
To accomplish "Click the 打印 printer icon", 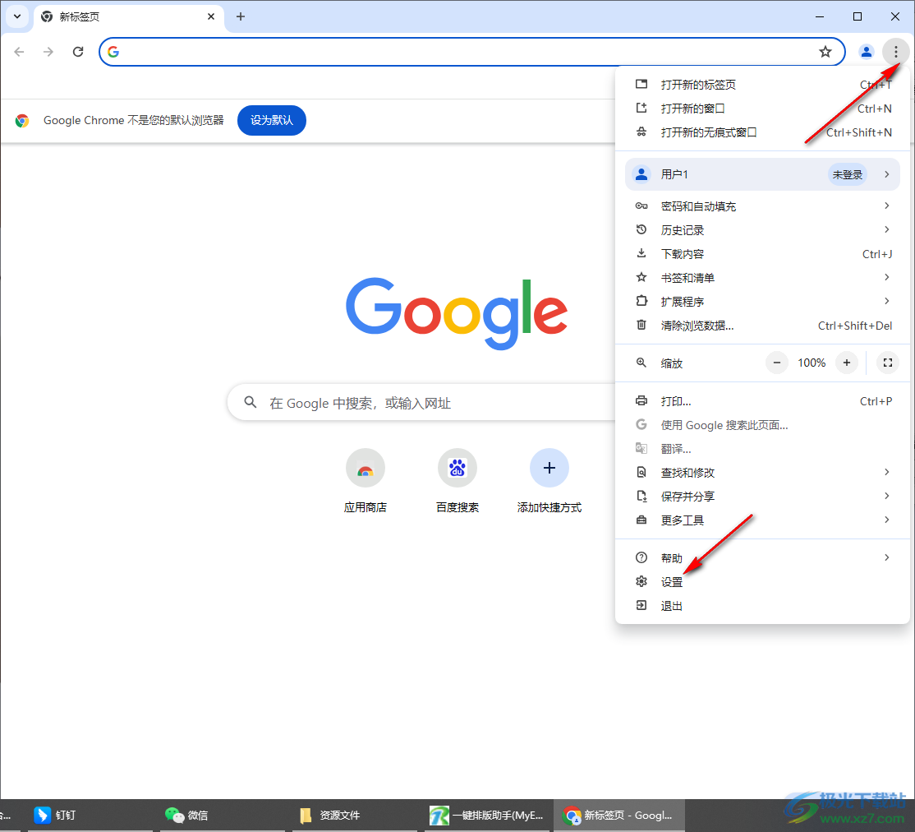I will [641, 401].
